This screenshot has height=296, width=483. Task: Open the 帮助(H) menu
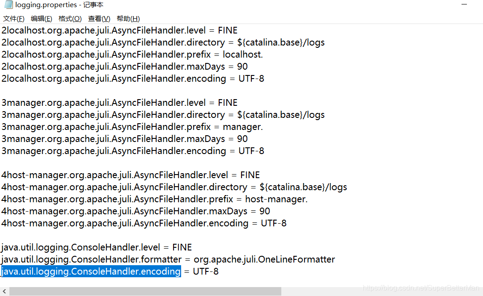pyautogui.click(x=128, y=19)
